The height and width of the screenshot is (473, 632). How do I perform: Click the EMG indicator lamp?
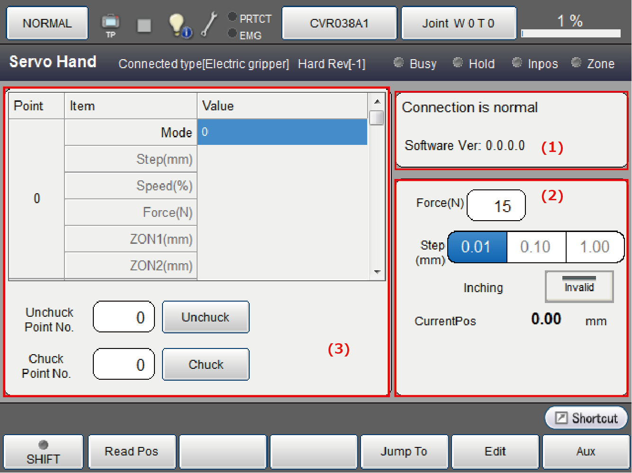point(232,33)
